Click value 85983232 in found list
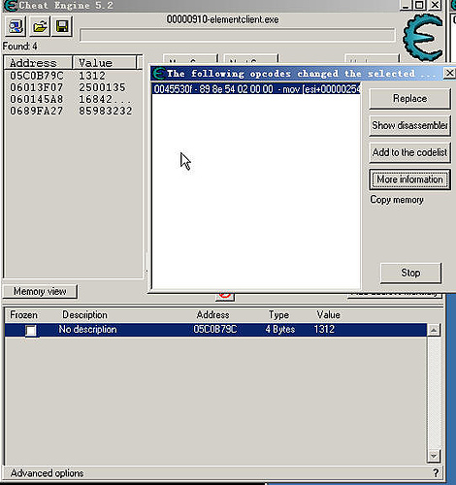The height and width of the screenshot is (485, 456). coord(106,111)
